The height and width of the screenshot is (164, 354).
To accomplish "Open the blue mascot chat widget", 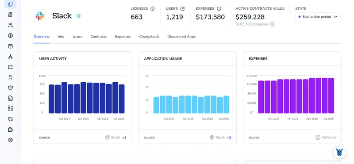I will (x=339, y=152).
